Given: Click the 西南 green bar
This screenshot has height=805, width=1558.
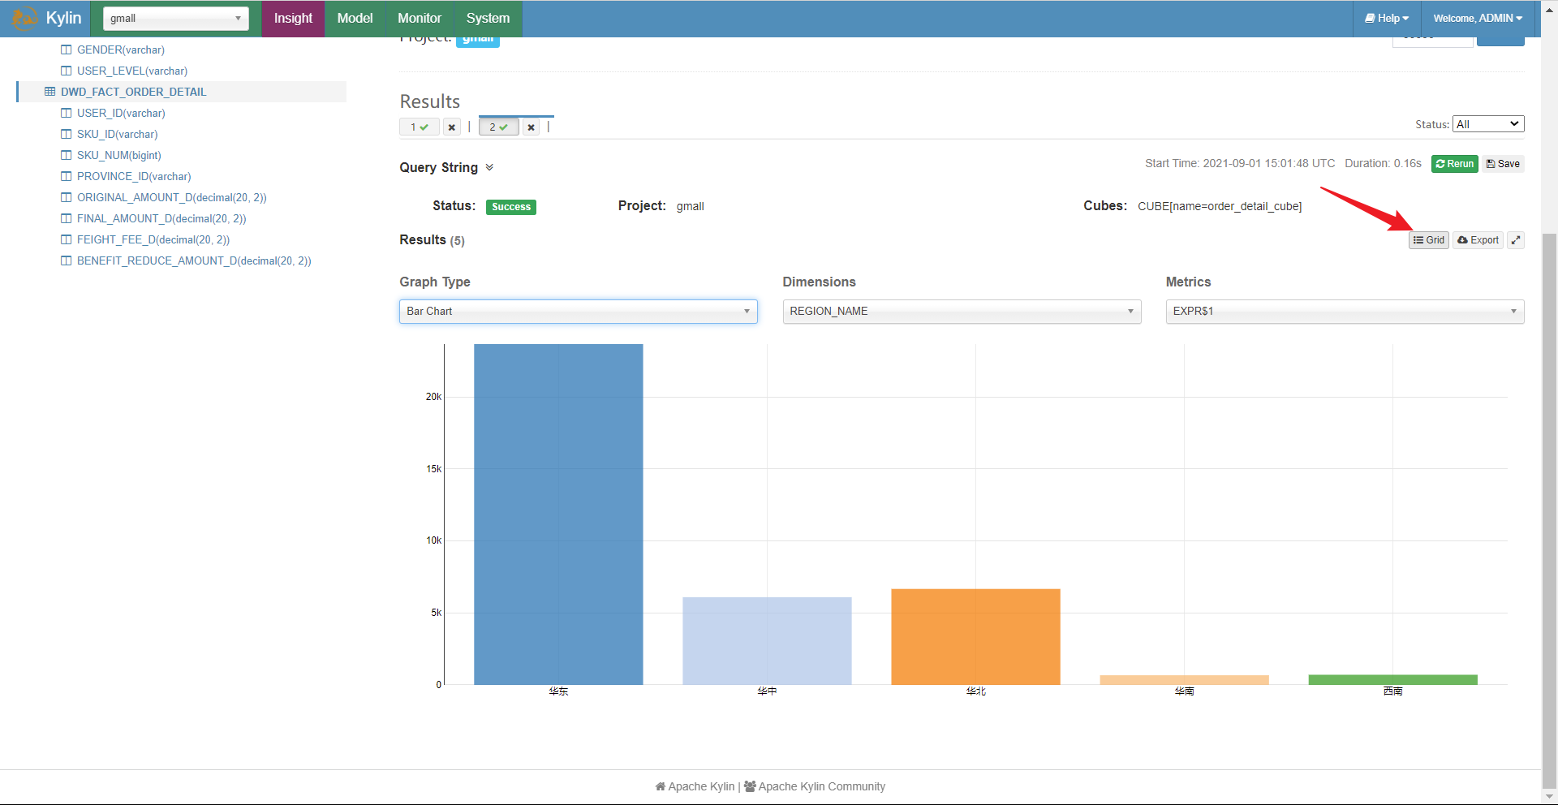Looking at the screenshot, I should 1392,680.
